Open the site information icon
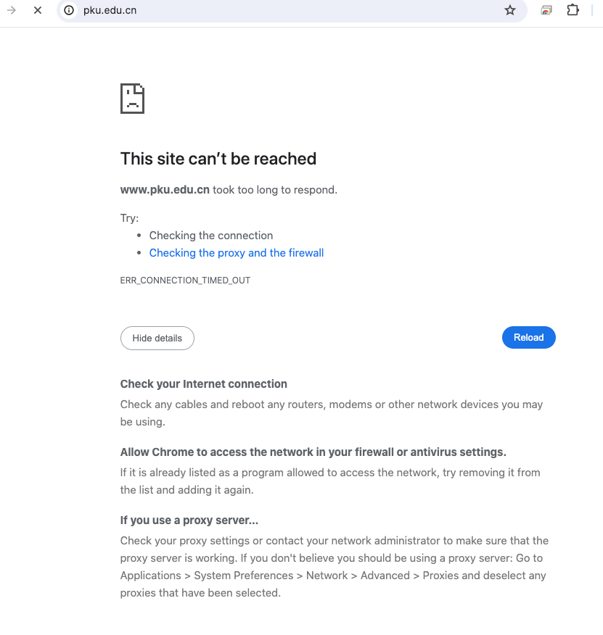 pyautogui.click(x=69, y=10)
